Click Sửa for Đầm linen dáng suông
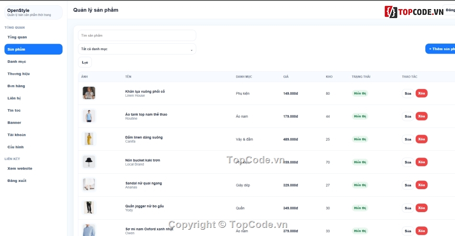455x236 pixels. click(x=408, y=139)
